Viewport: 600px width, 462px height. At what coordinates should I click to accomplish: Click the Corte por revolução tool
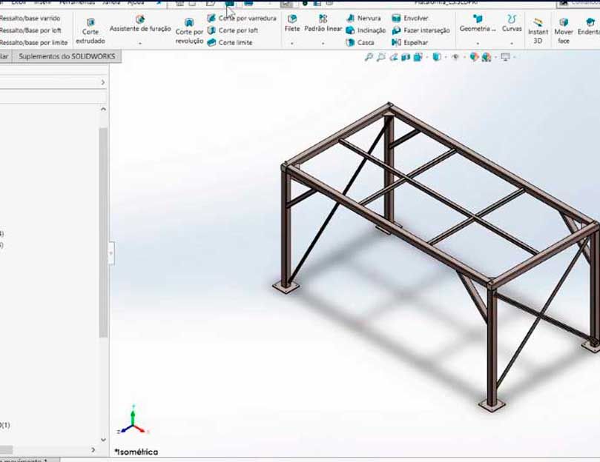pyautogui.click(x=189, y=31)
